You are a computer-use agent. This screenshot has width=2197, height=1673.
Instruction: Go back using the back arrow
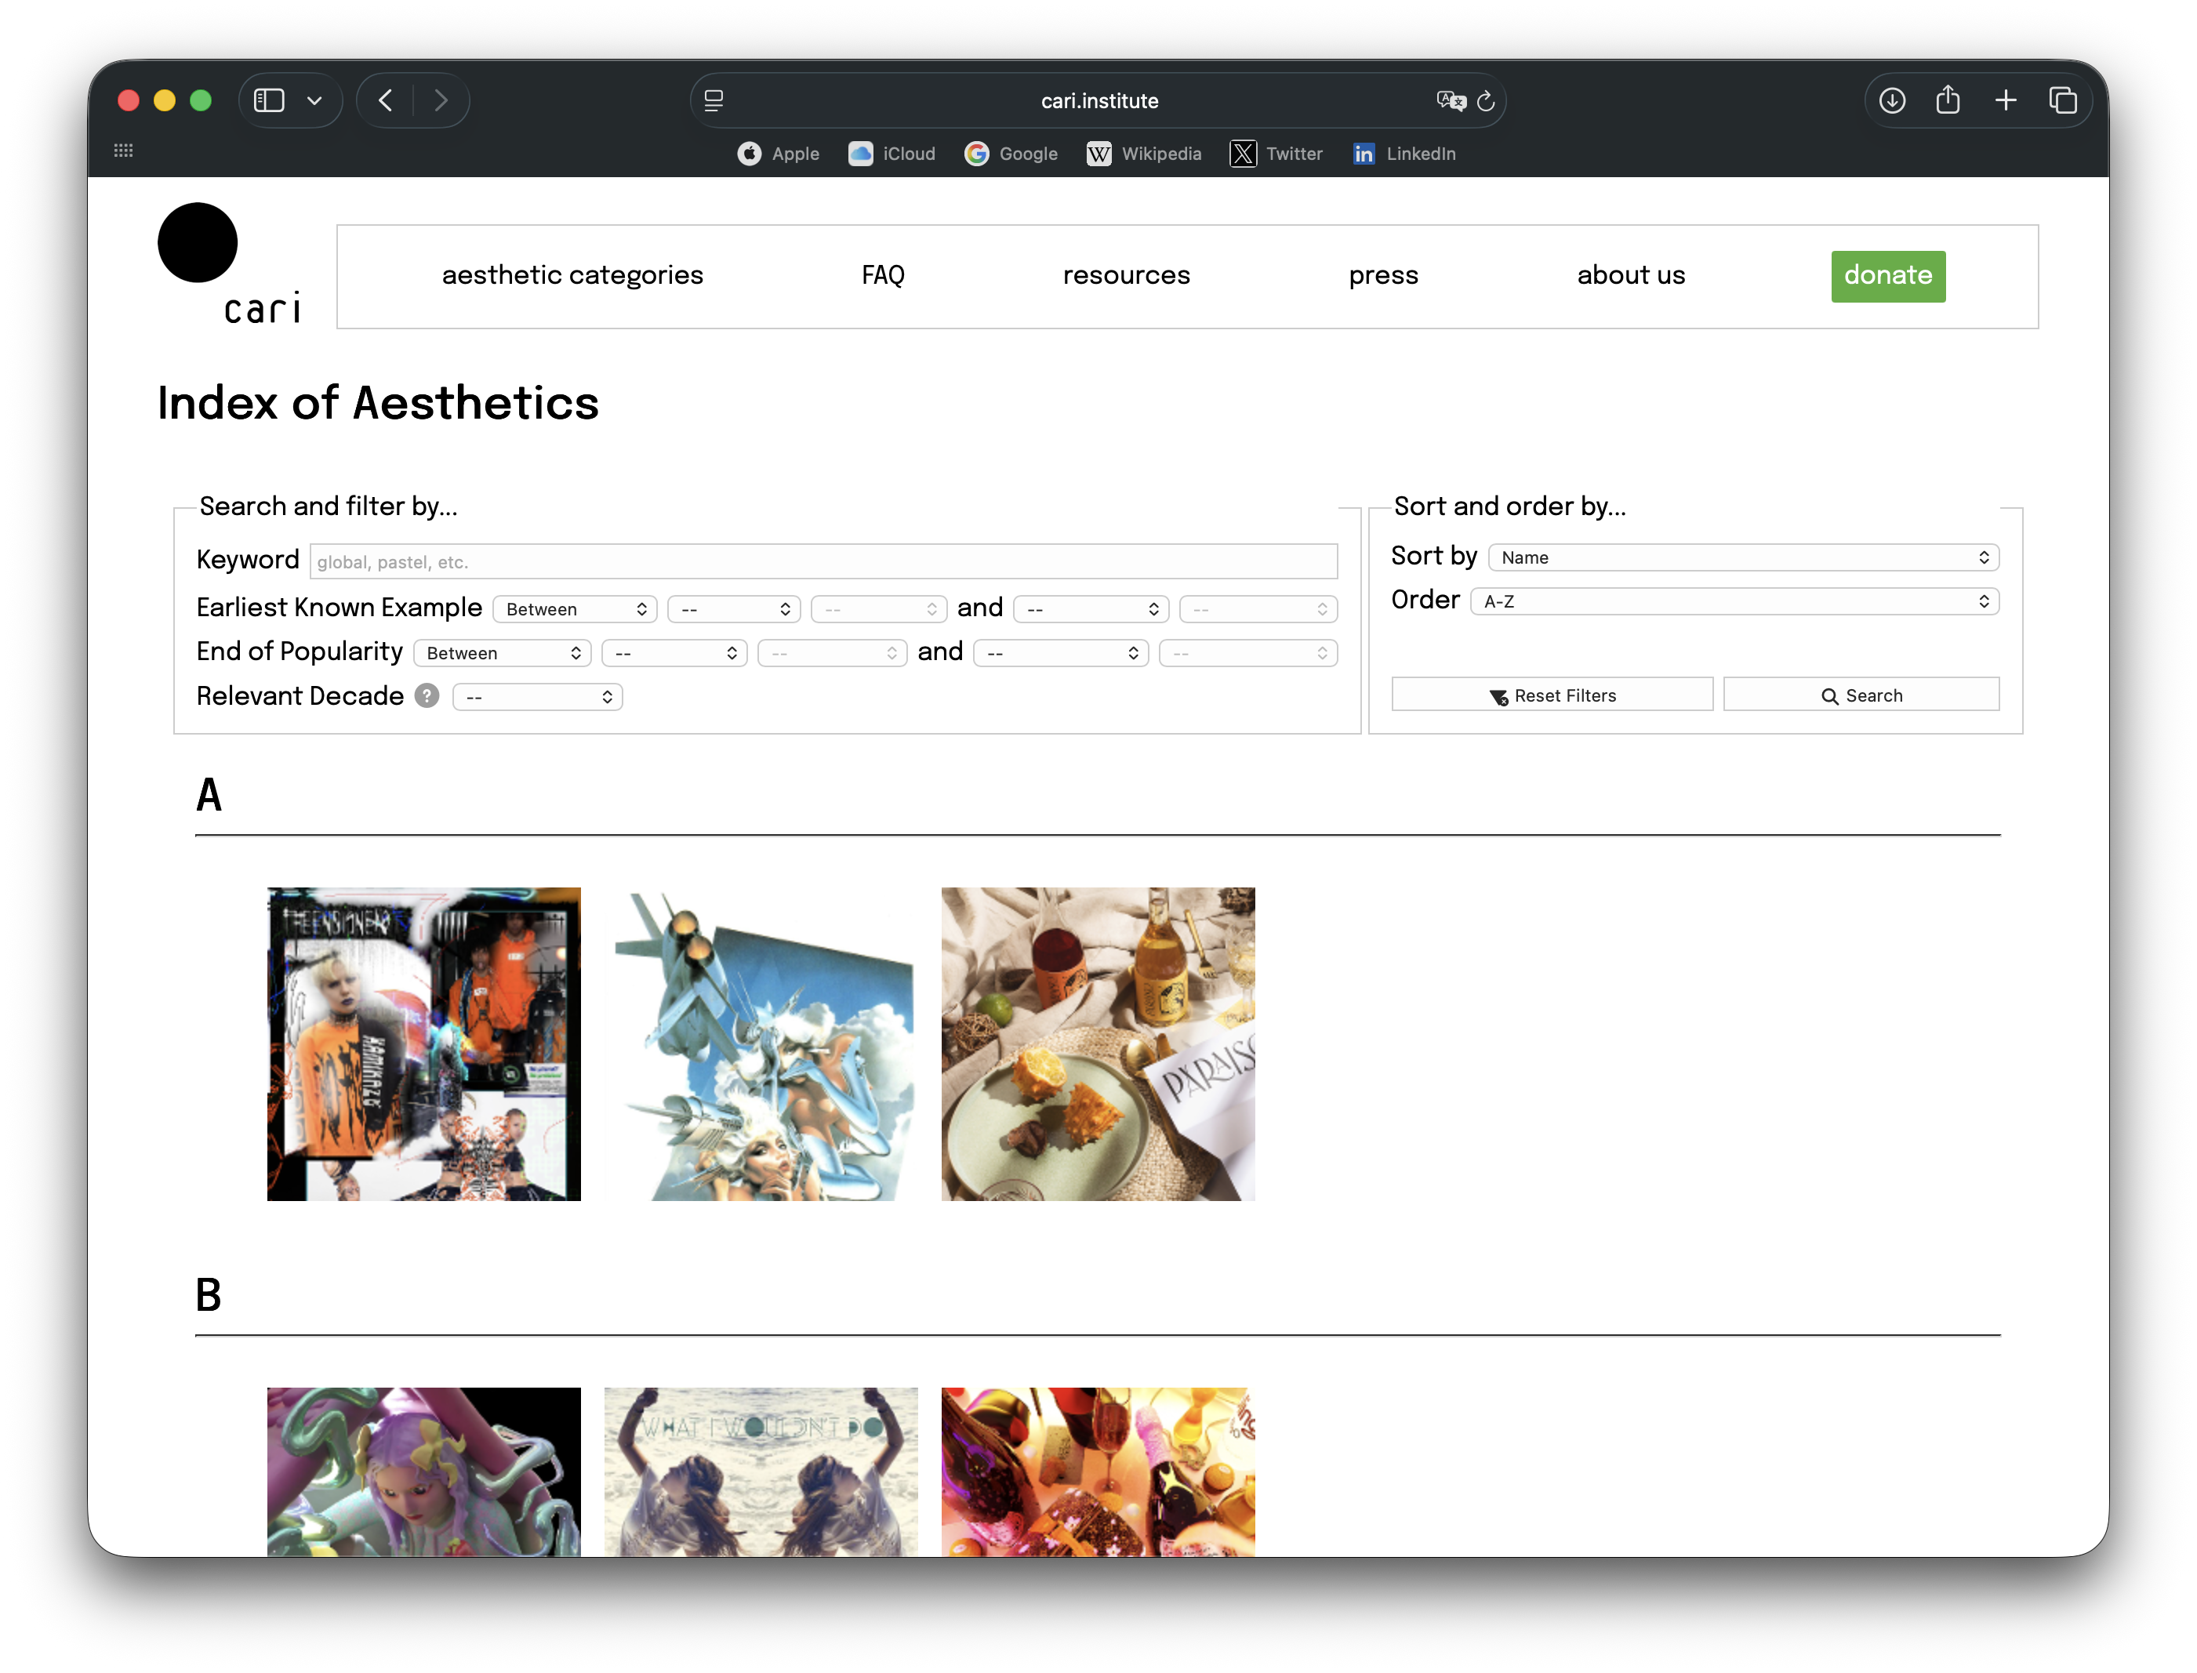tap(387, 100)
